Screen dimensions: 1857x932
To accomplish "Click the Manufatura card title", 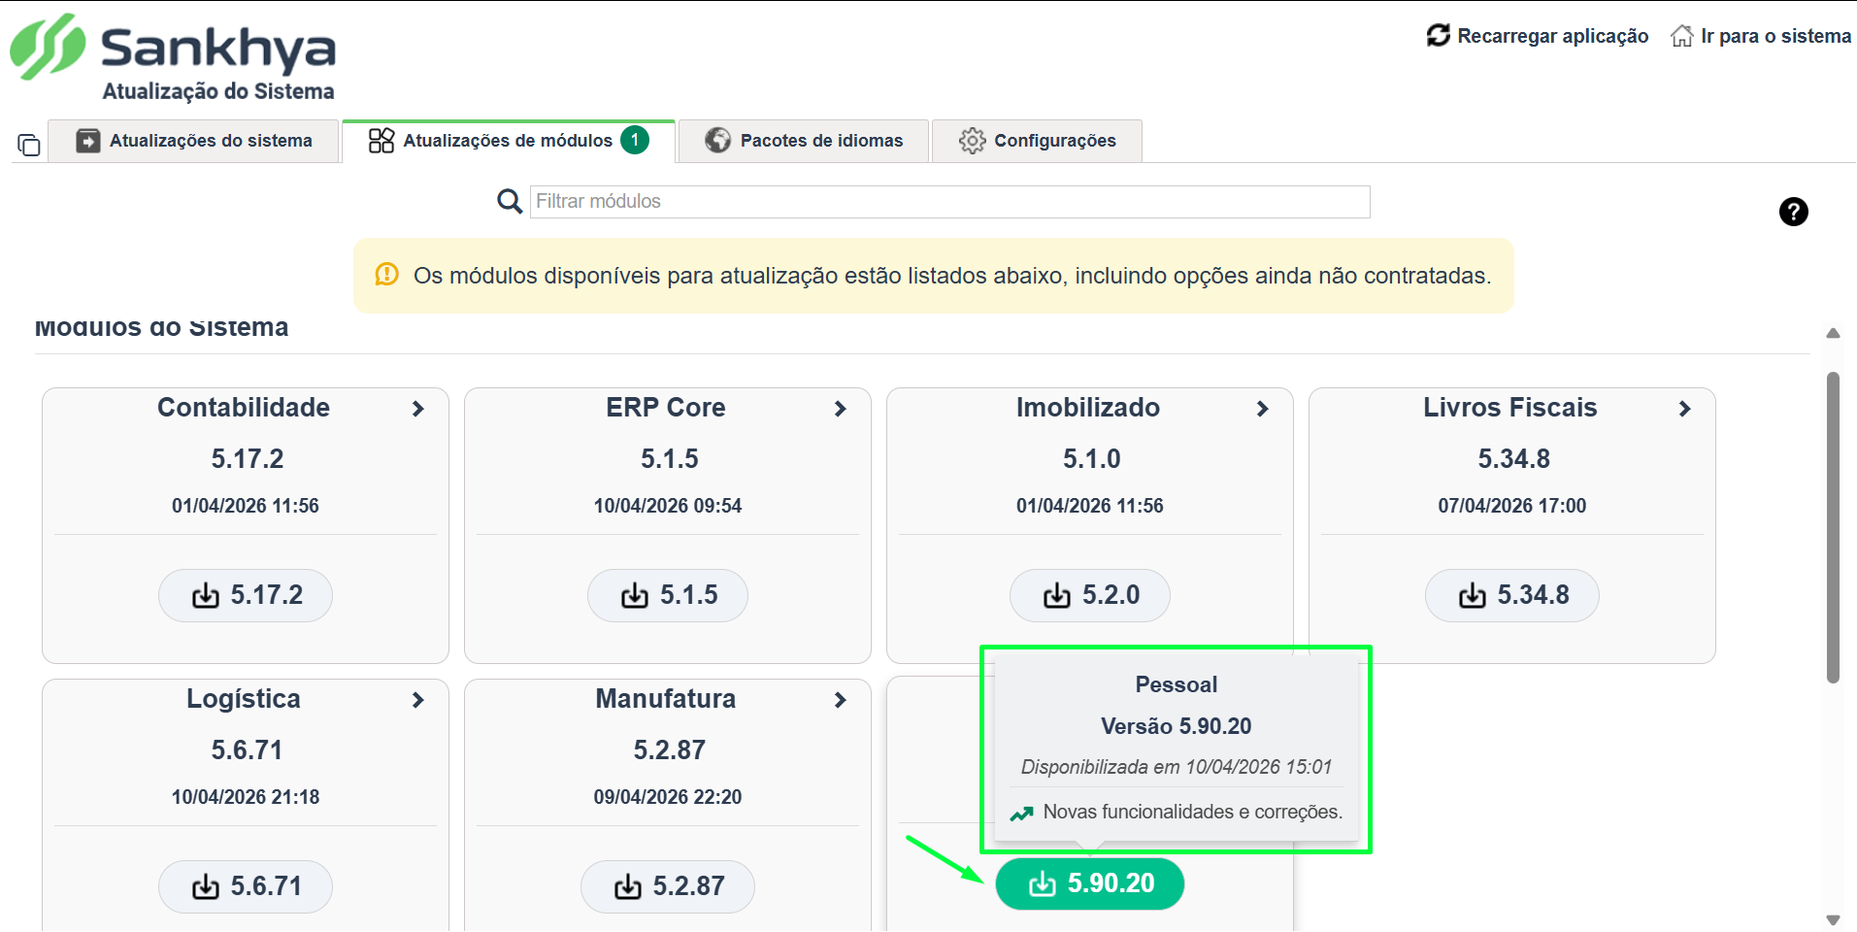I will click(x=666, y=699).
